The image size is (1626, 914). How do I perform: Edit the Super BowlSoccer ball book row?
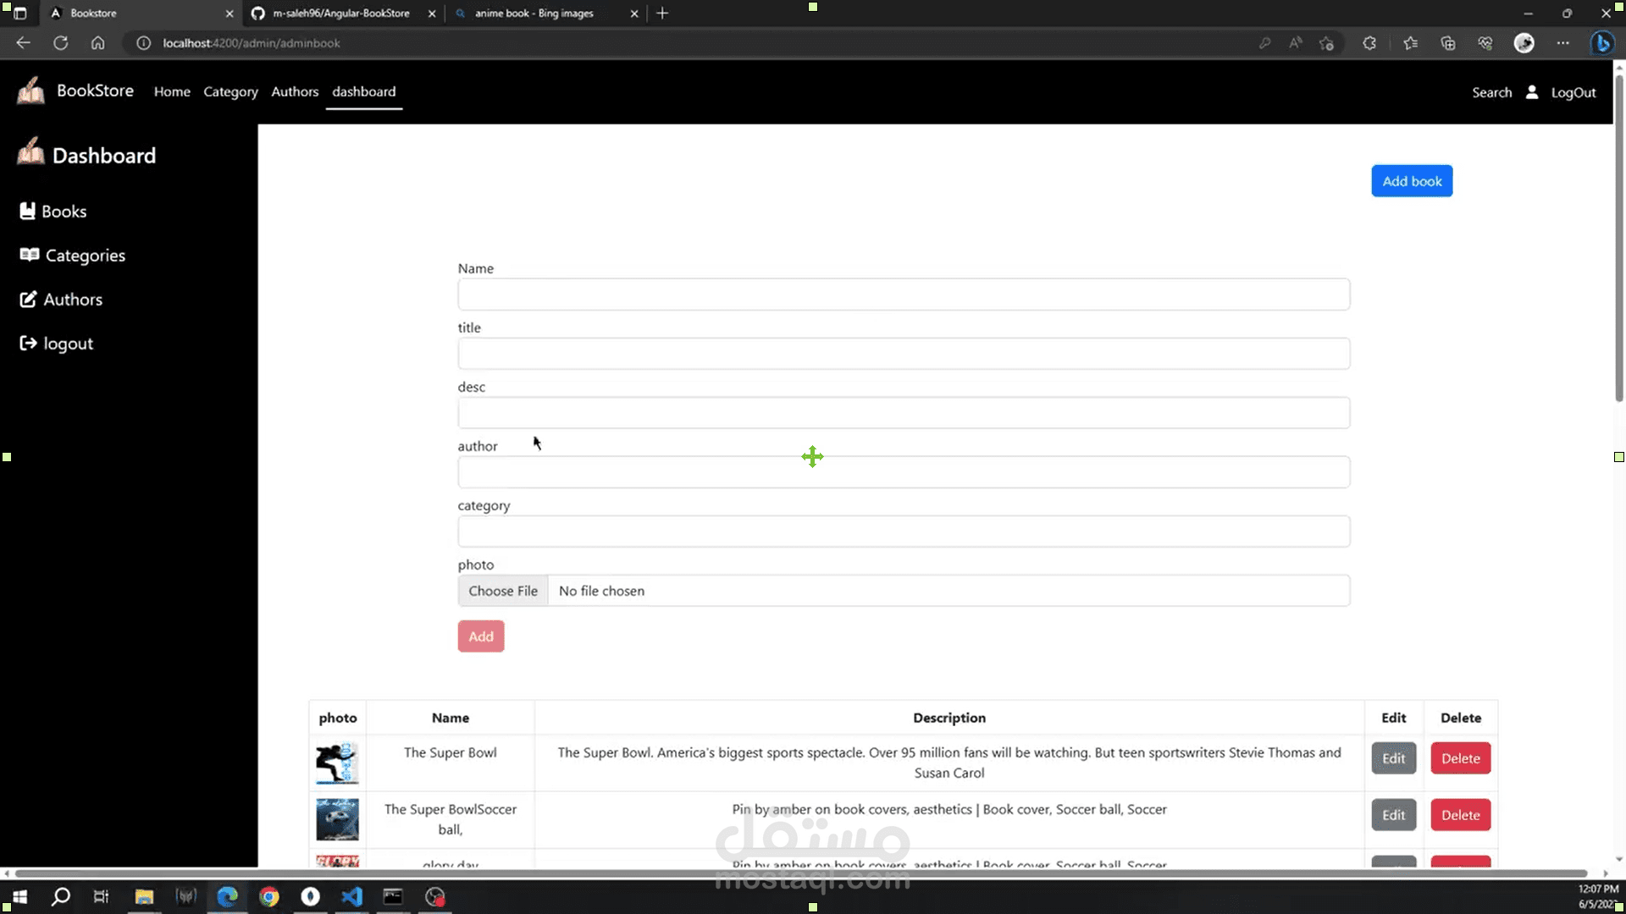tap(1393, 815)
